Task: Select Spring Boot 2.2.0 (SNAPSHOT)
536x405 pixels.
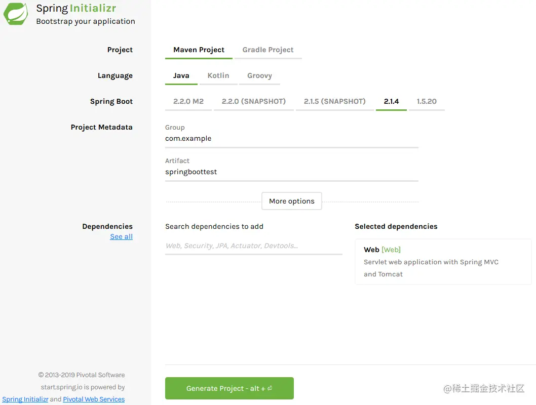Action: coord(254,101)
